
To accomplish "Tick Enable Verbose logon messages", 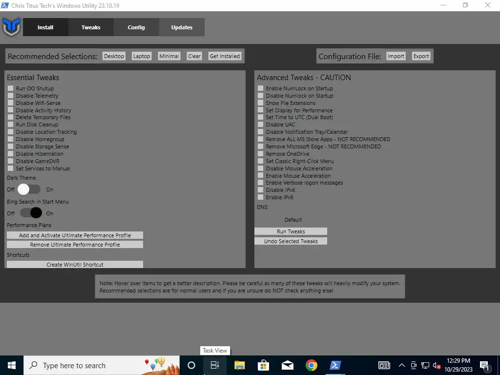I will (261, 183).
